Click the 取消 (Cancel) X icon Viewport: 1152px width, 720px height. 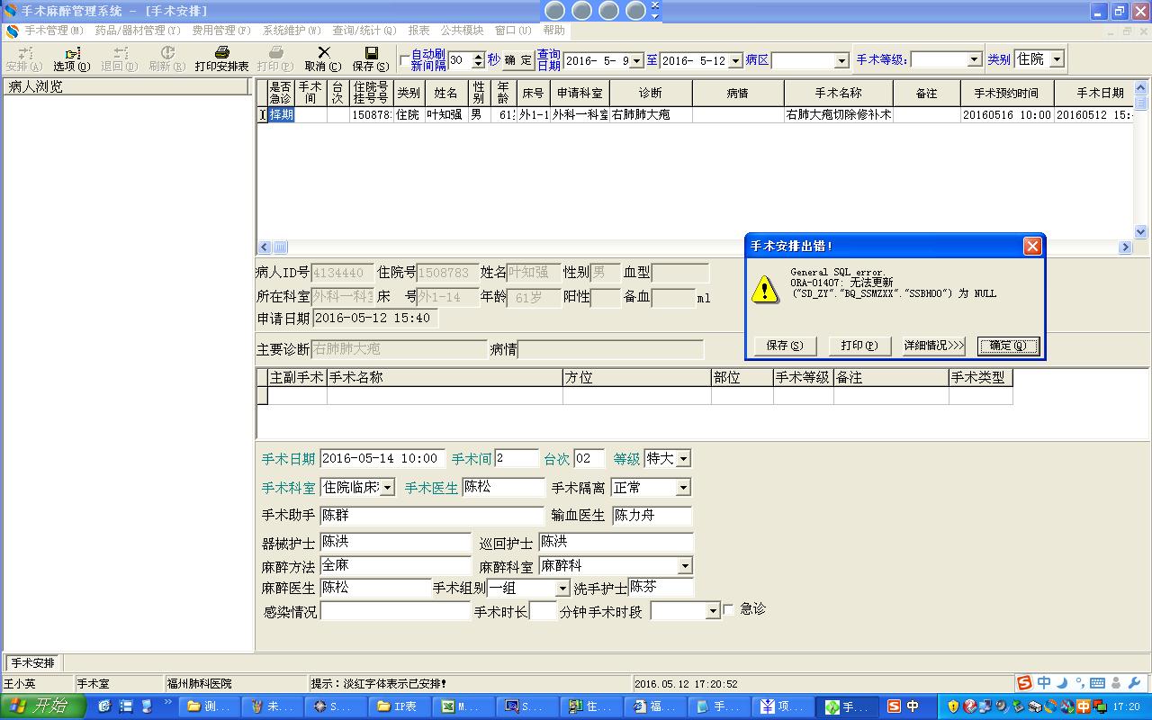pos(323,54)
